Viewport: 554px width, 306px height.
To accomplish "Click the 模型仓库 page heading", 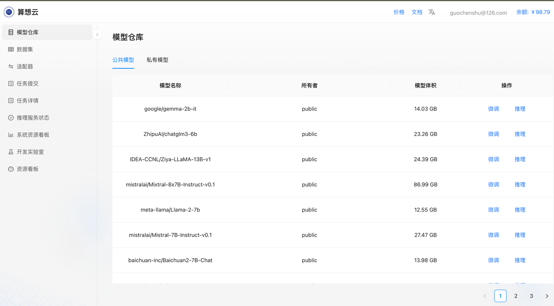I will coord(128,37).
